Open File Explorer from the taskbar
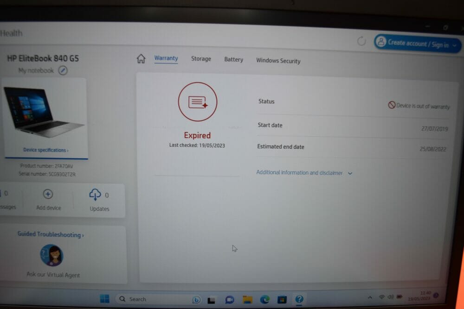Screen dimensions: 464x309 tap(247, 300)
